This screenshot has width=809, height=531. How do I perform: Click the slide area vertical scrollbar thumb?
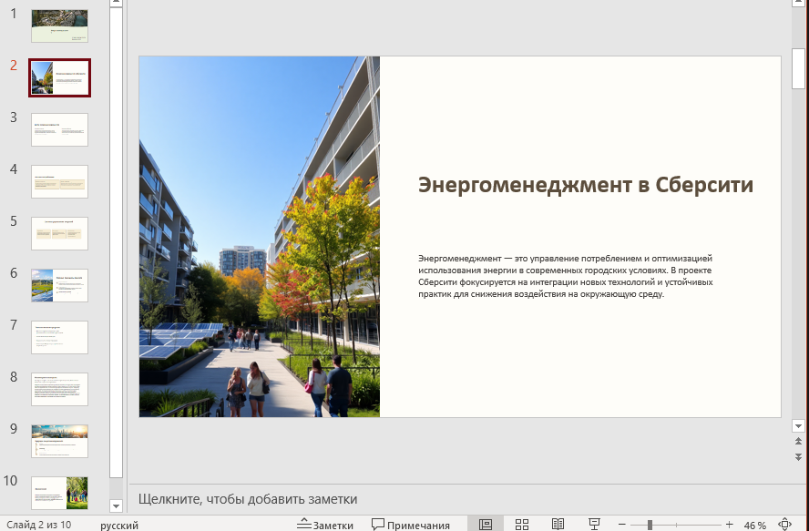[799, 69]
